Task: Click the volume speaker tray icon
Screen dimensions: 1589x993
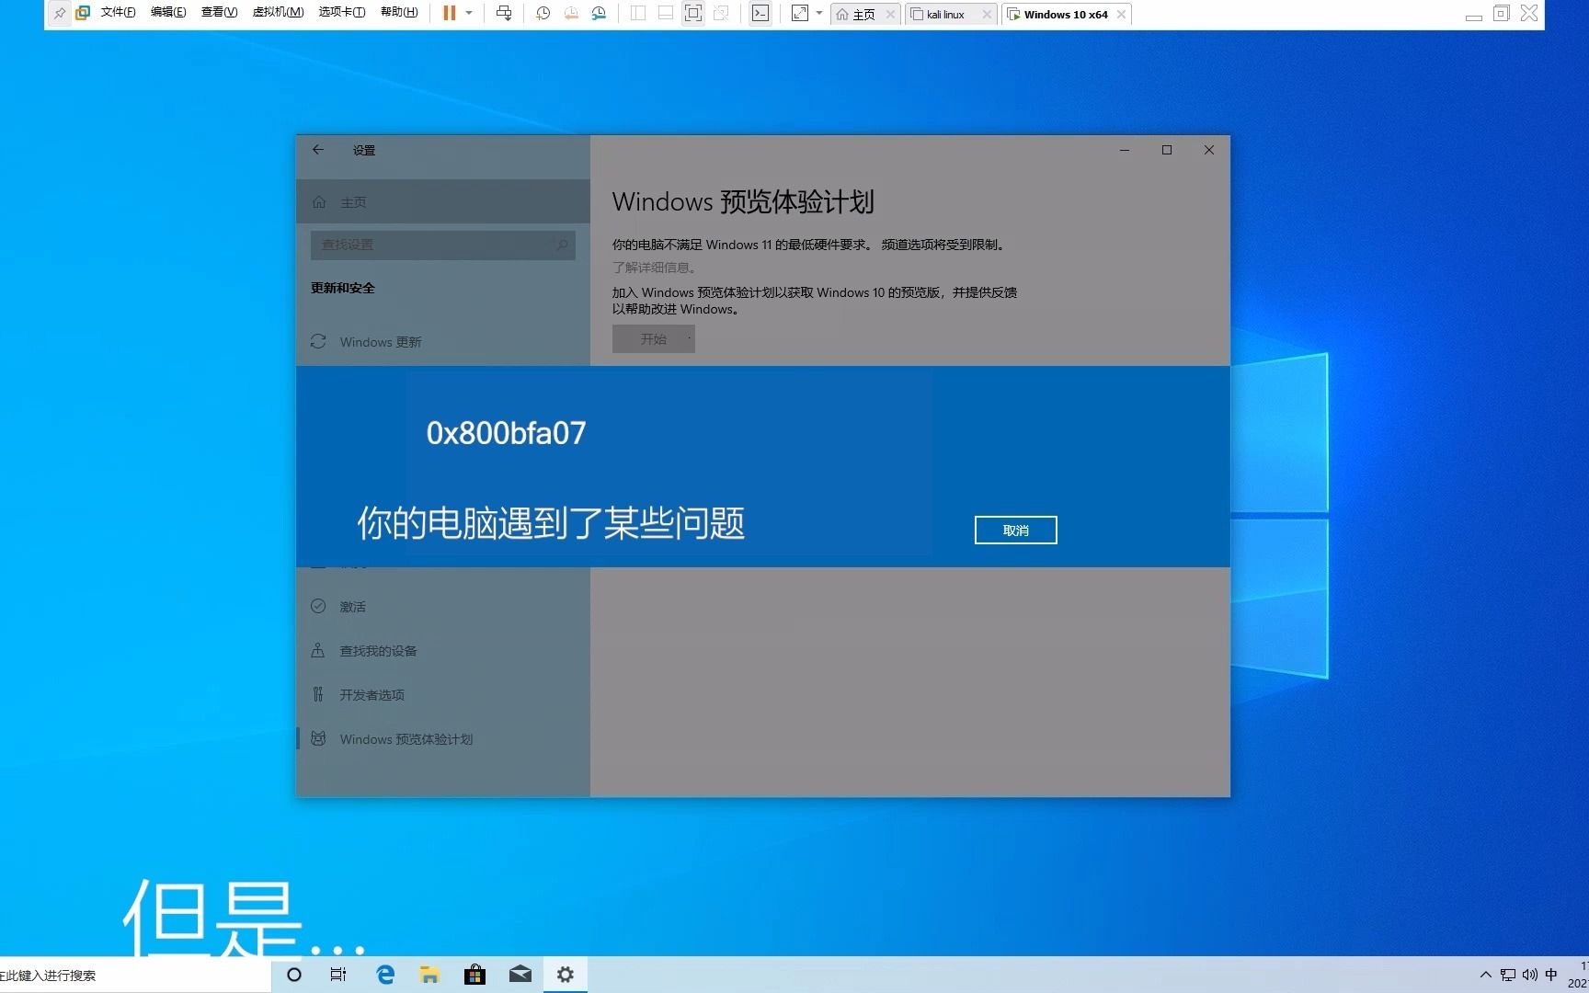Action: [x=1530, y=975]
